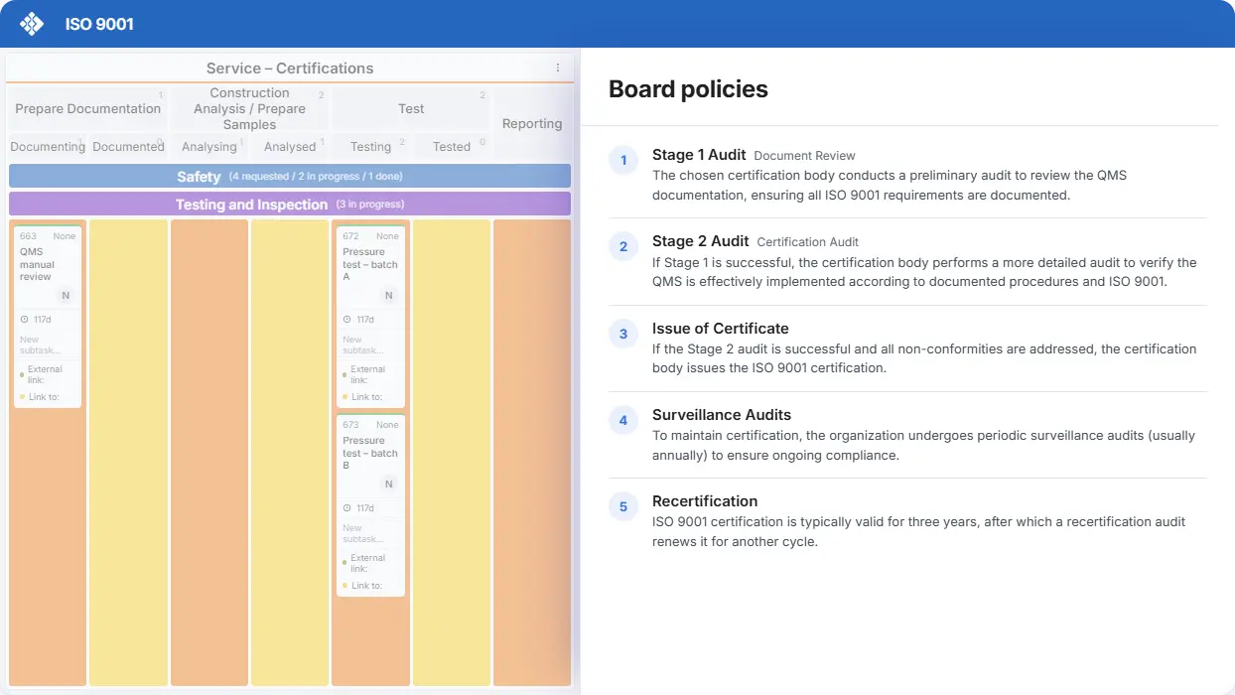Image resolution: width=1235 pixels, height=695 pixels.
Task: Click the number 5 policy badge
Action: (623, 506)
